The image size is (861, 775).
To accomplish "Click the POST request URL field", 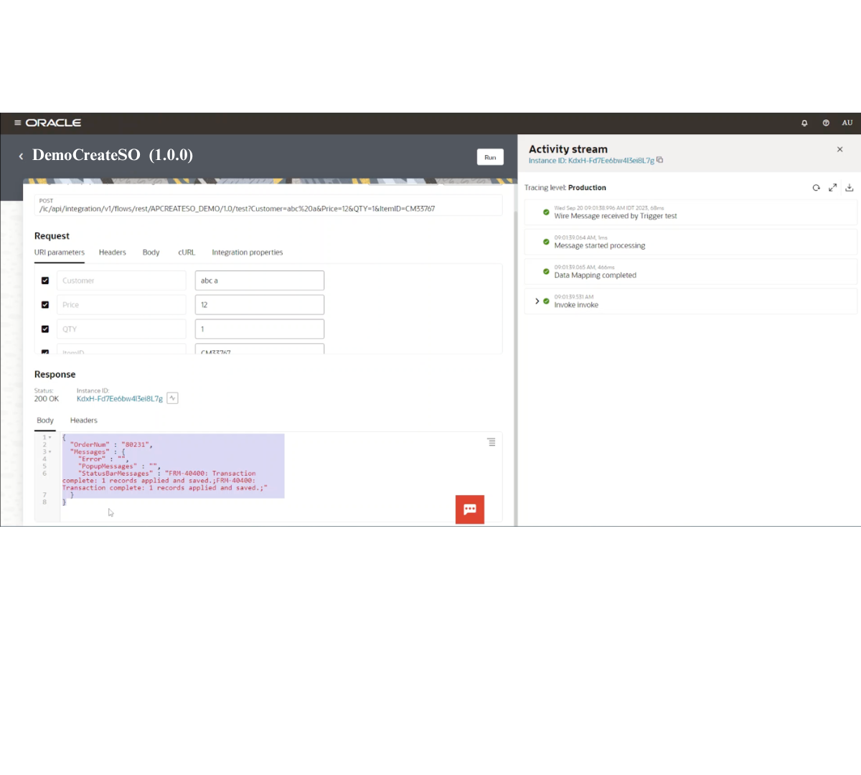I will tap(268, 205).
